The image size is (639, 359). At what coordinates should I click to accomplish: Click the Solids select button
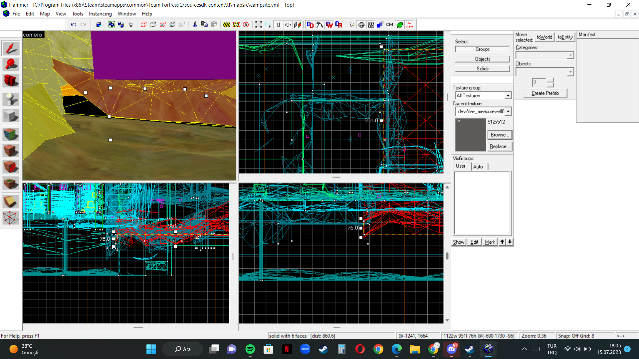(483, 68)
